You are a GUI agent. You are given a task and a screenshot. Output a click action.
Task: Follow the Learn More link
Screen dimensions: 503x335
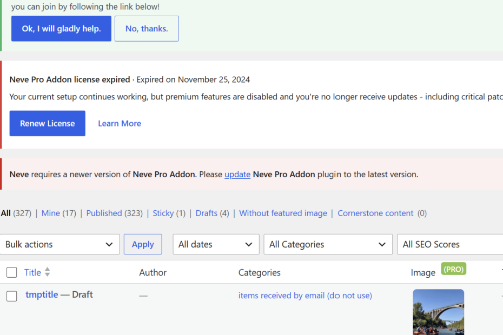(x=120, y=123)
